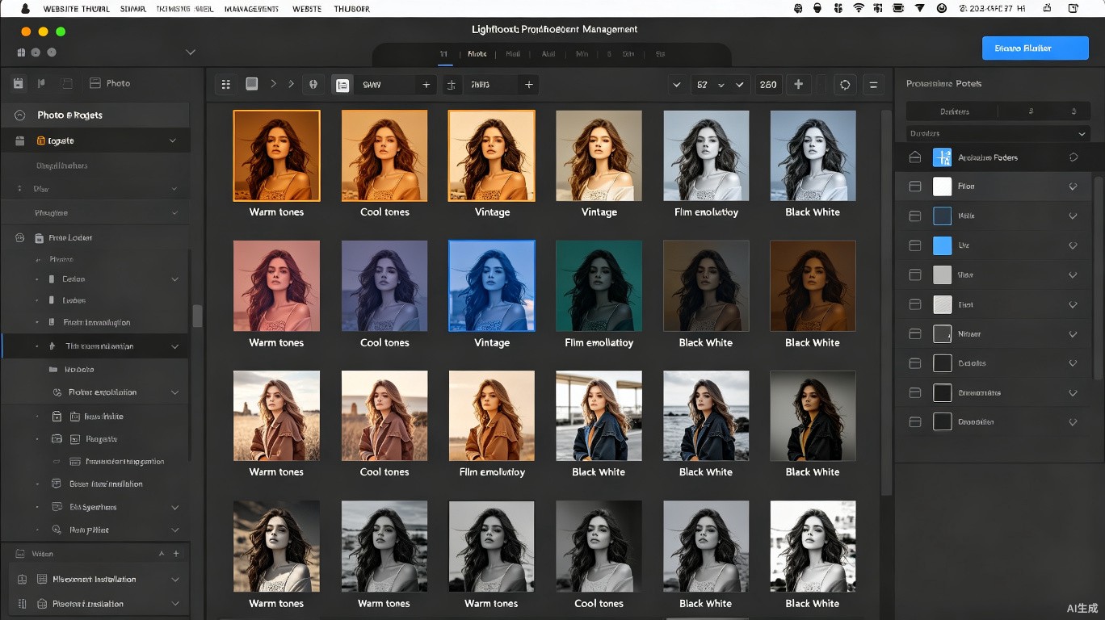Open the dropdown next to the 52 value
Image resolution: width=1105 pixels, height=620 pixels.
click(x=721, y=84)
